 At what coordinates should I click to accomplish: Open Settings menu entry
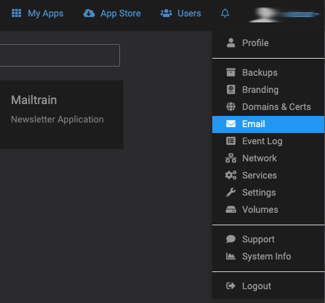[x=268, y=192]
